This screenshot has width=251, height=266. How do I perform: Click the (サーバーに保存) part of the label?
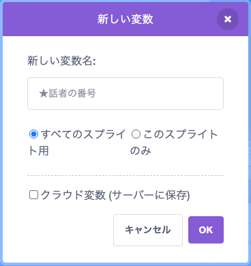pos(149,195)
